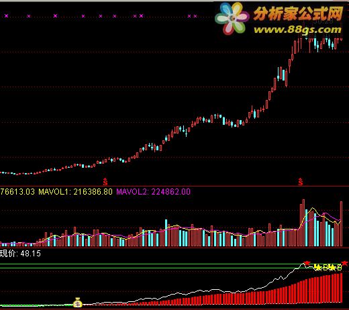Select the 现价: 48.15 indicator label

(20, 254)
